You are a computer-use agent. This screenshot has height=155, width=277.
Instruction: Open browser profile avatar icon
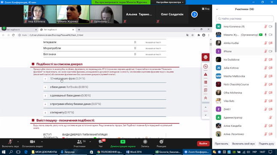coord(204,35)
